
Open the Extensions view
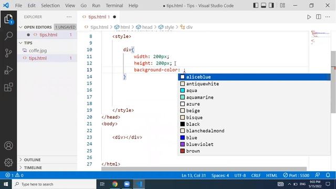[x=8, y=87]
